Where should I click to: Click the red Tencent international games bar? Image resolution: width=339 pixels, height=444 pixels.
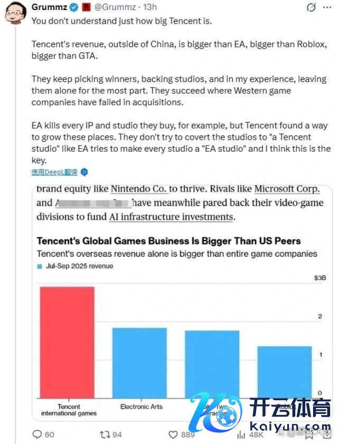coord(67,342)
